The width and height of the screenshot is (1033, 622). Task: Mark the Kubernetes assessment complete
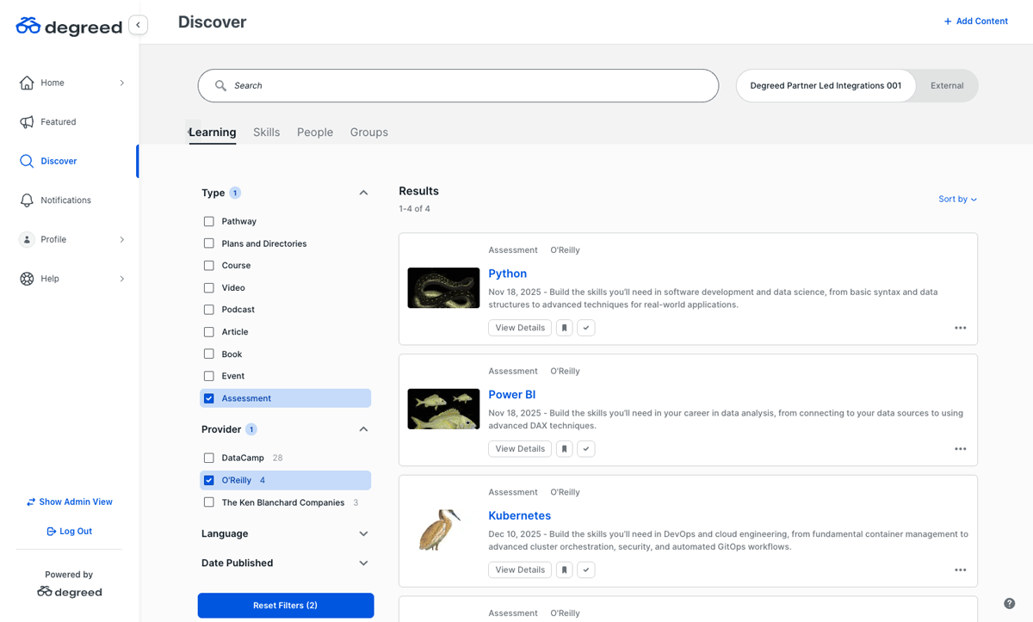point(586,570)
